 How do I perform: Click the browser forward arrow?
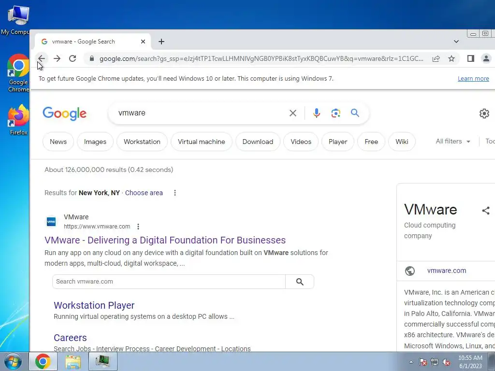pyautogui.click(x=57, y=58)
